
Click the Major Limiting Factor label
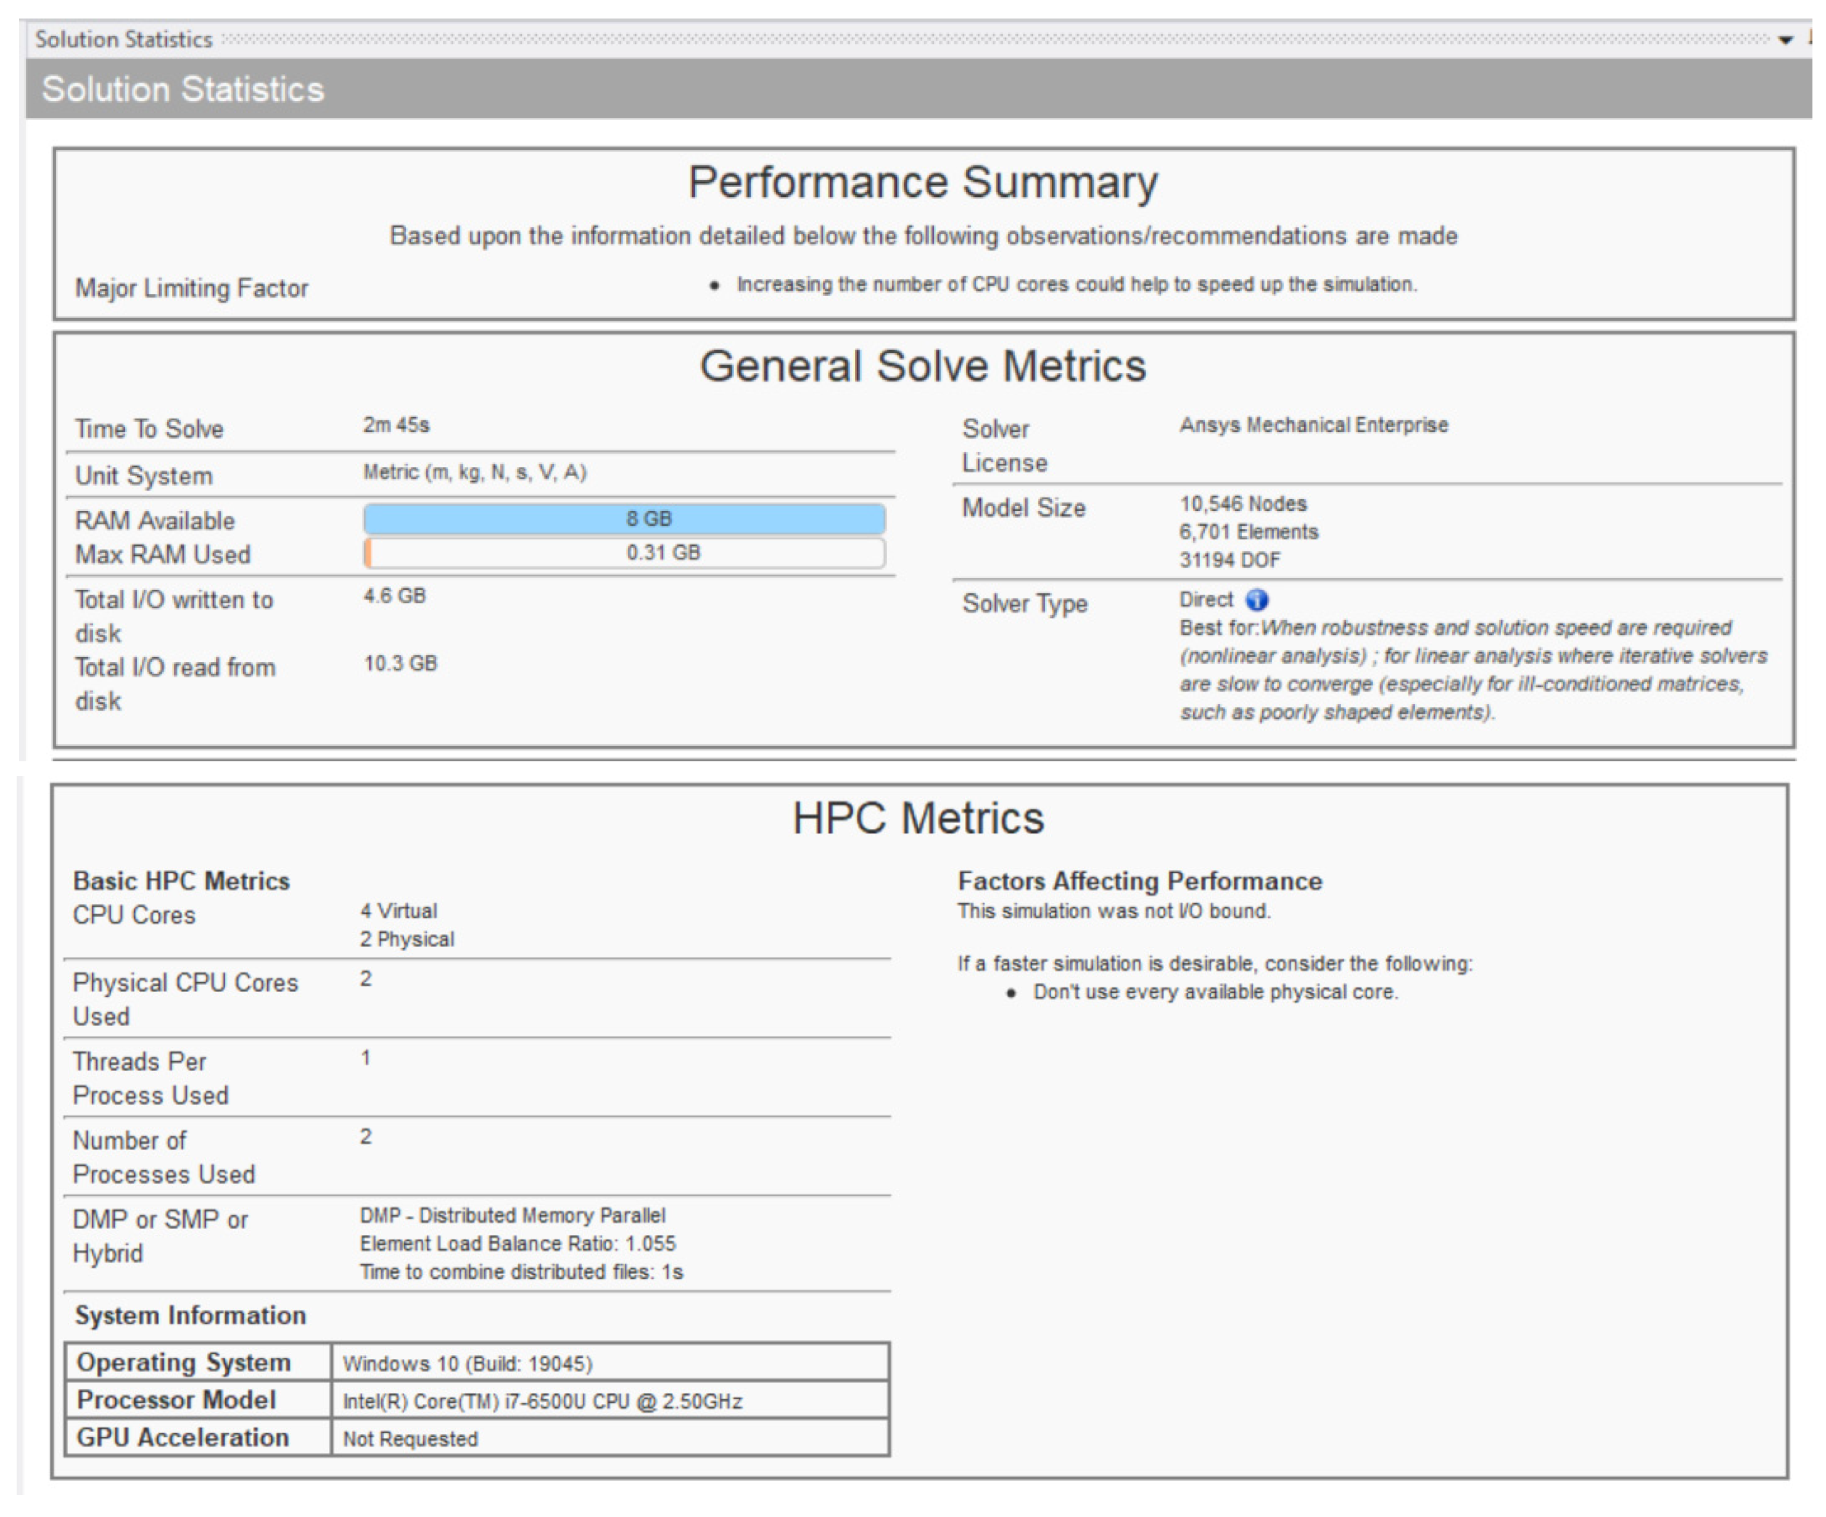click(191, 287)
